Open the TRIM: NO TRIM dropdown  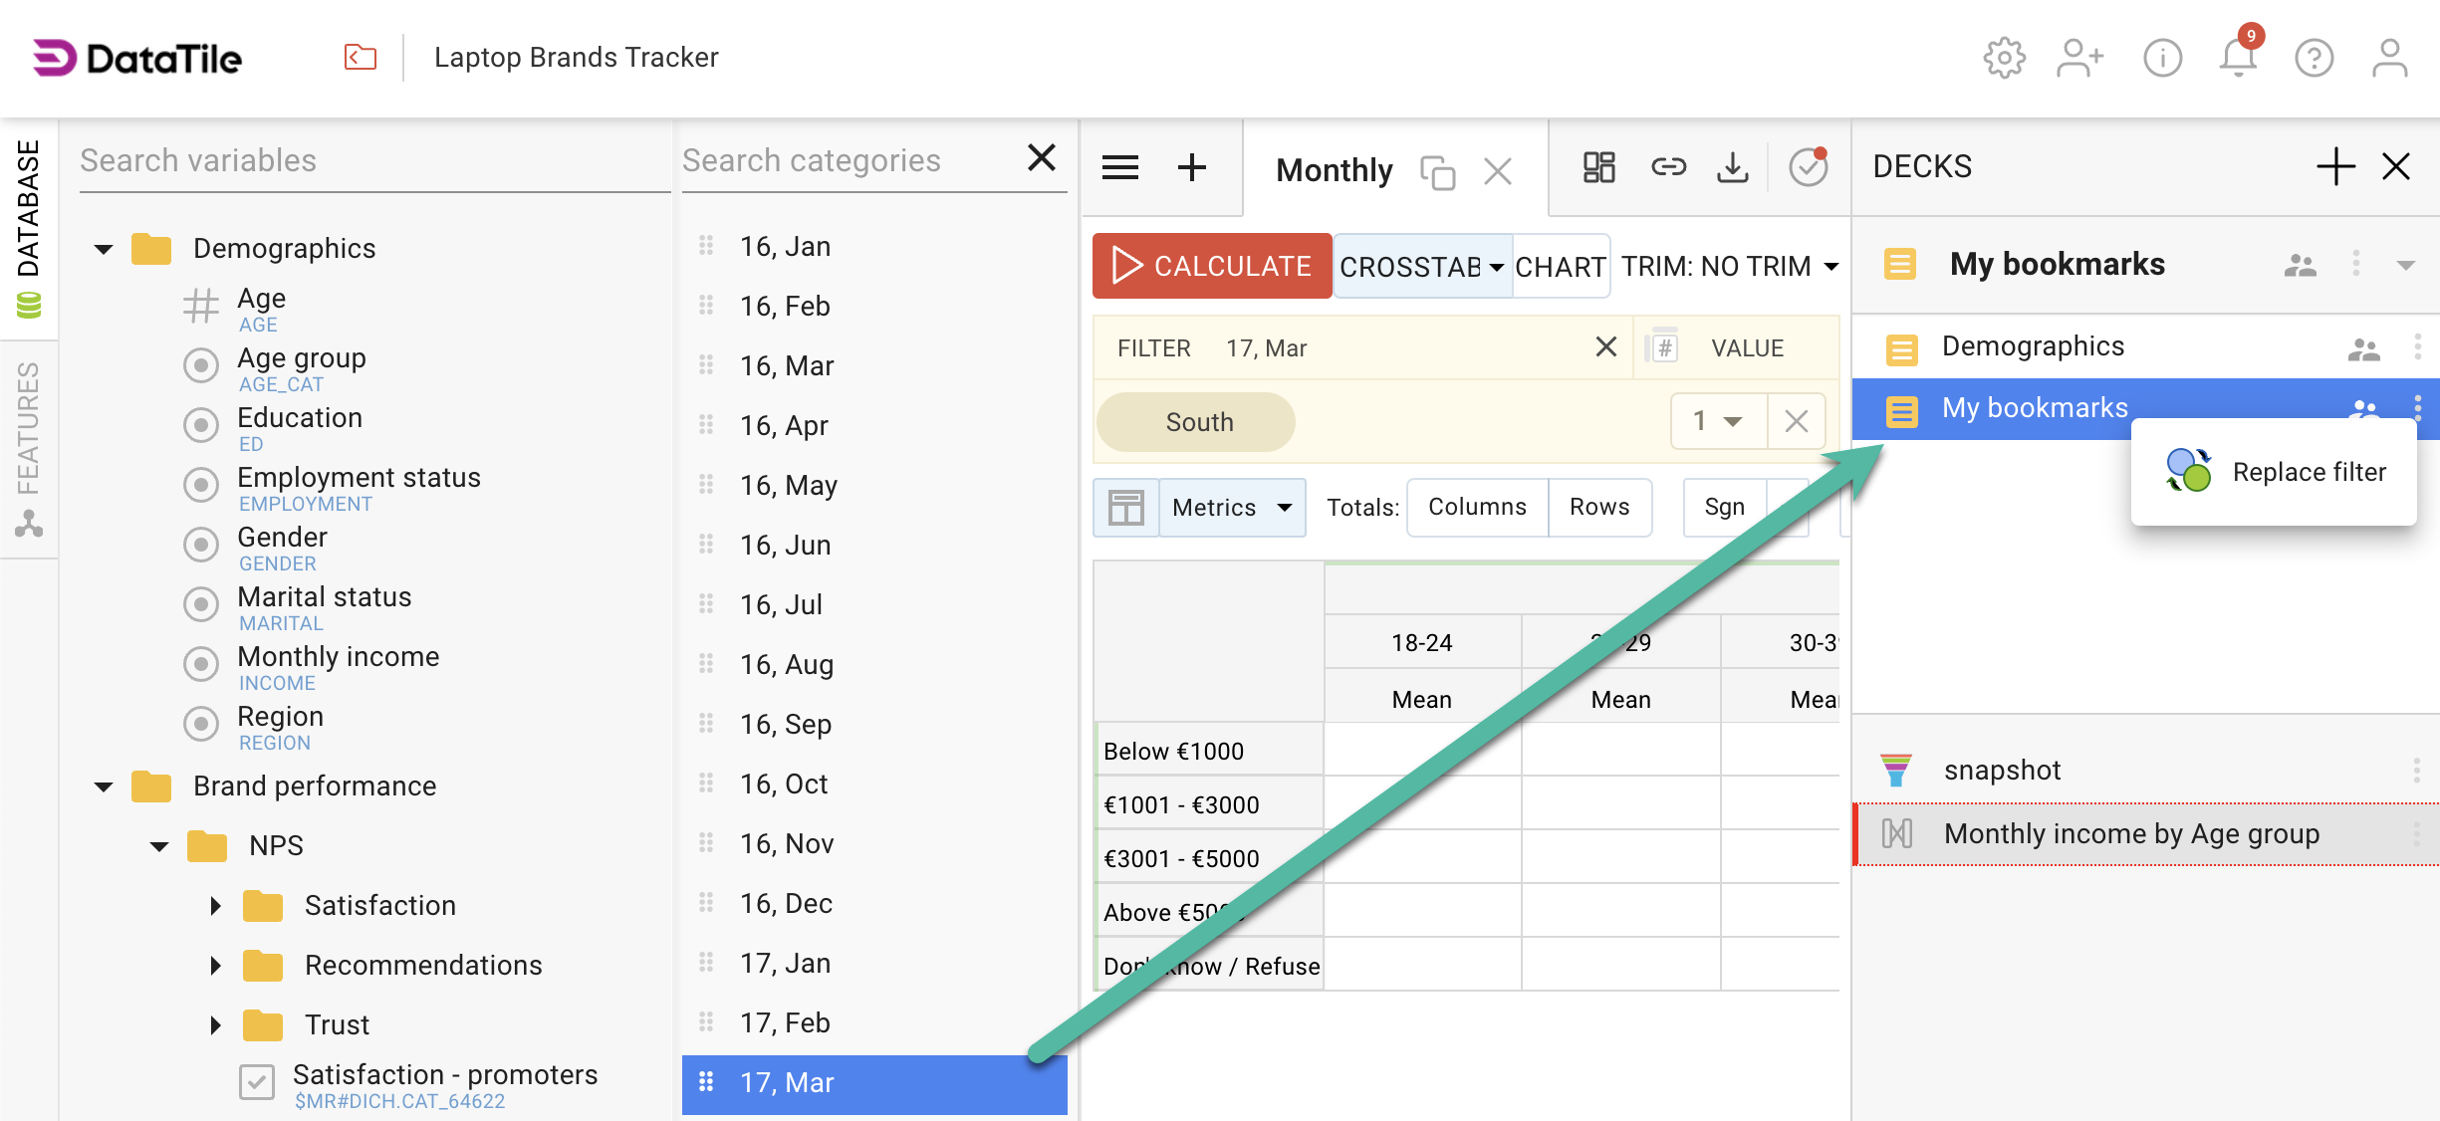point(1729,267)
